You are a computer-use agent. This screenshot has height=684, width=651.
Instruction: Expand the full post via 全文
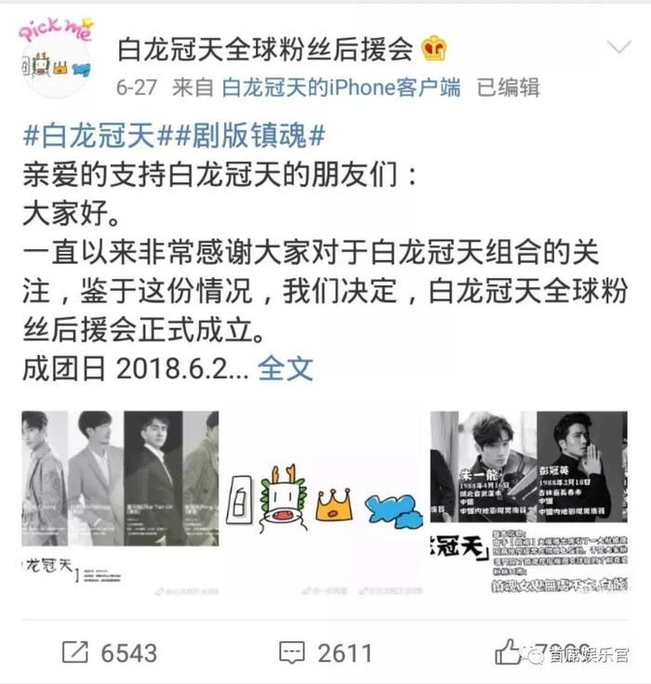click(x=286, y=369)
